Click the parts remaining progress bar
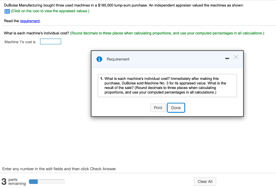This screenshot has height=188, width=276. coord(47,182)
